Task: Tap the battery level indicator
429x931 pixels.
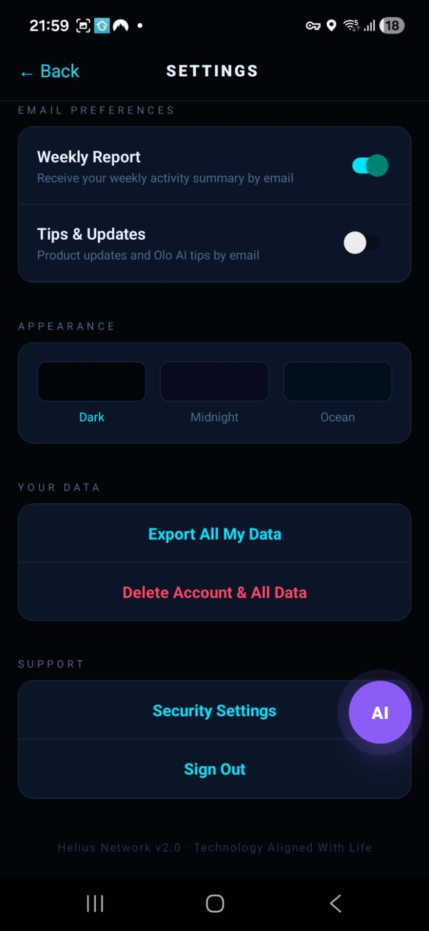Action: [392, 26]
